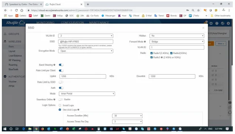The height and width of the screenshot is (134, 235).
Task: Click the Uplink rate input field
Action: click(83, 76)
